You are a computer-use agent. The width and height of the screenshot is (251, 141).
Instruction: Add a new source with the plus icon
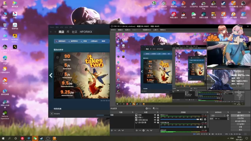point(137,130)
